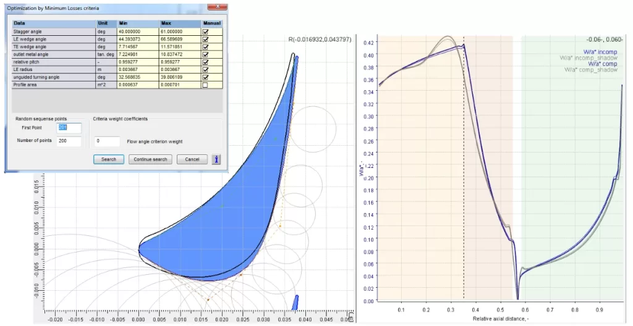This screenshot has height=326, width=633.
Task: Focus the Flow angle criterion weight field
Action: coord(107,141)
